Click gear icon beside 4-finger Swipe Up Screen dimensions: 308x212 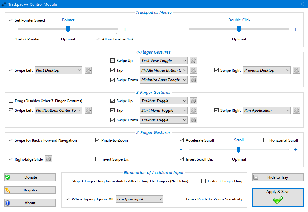[x=193, y=61]
